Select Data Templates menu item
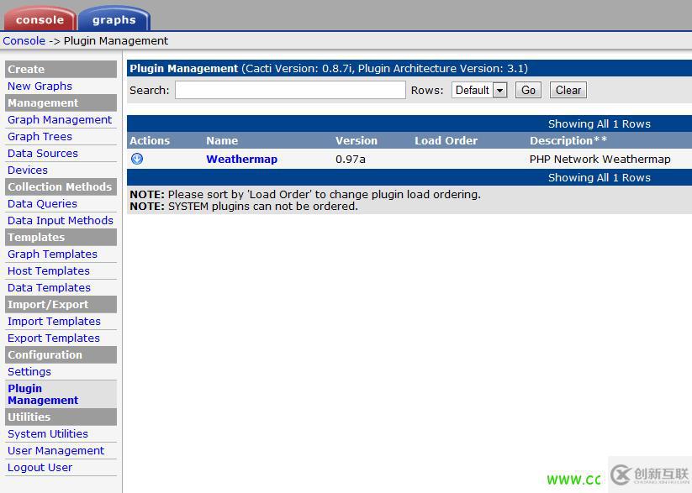Viewport: 692px width, 493px height. pyautogui.click(x=49, y=287)
